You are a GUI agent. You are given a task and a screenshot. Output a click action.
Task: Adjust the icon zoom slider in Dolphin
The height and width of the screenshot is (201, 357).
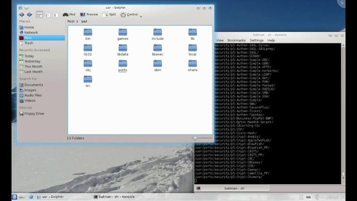(x=202, y=138)
